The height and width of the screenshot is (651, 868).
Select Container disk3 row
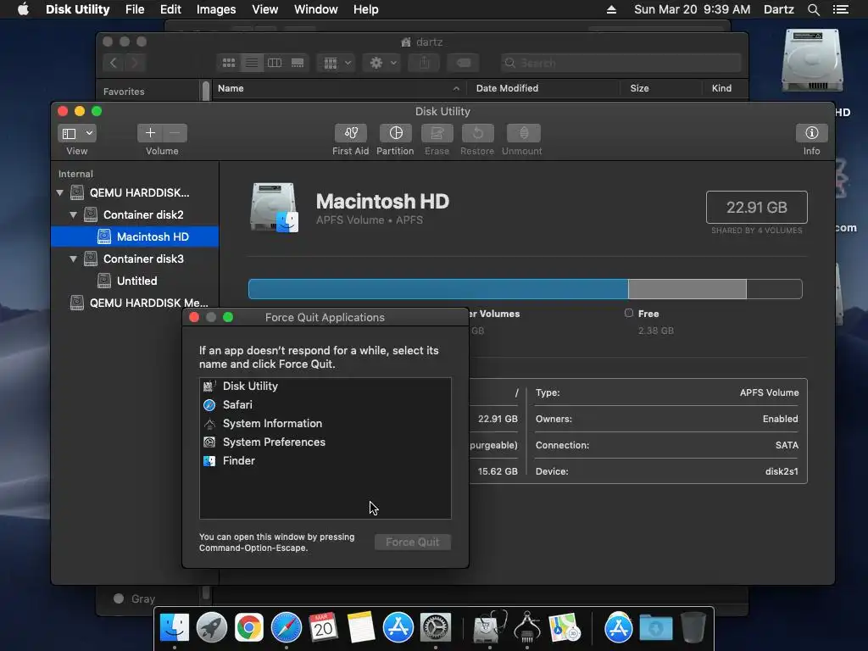pos(135,259)
